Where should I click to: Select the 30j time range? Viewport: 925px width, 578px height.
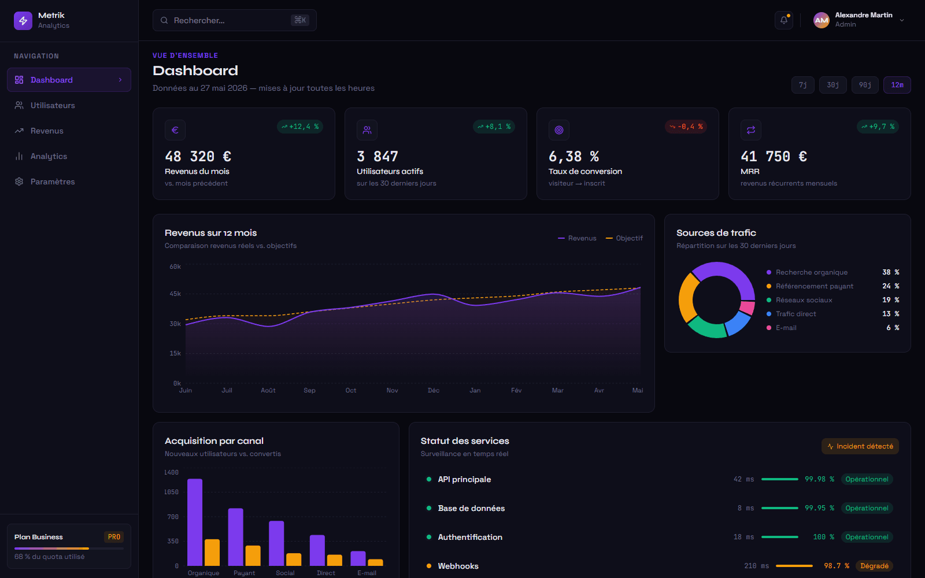pyautogui.click(x=833, y=85)
